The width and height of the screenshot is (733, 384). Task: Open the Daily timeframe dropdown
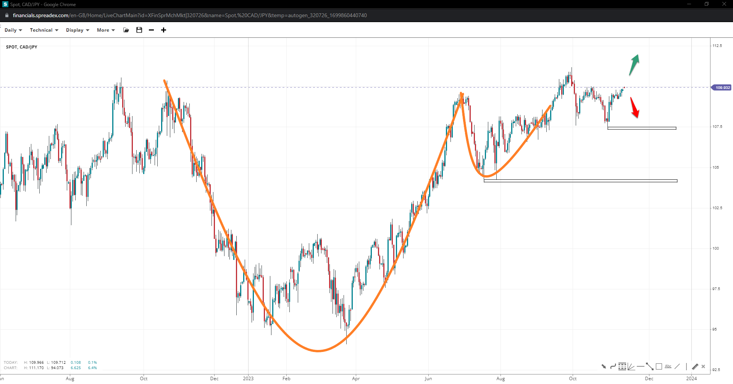(x=13, y=30)
